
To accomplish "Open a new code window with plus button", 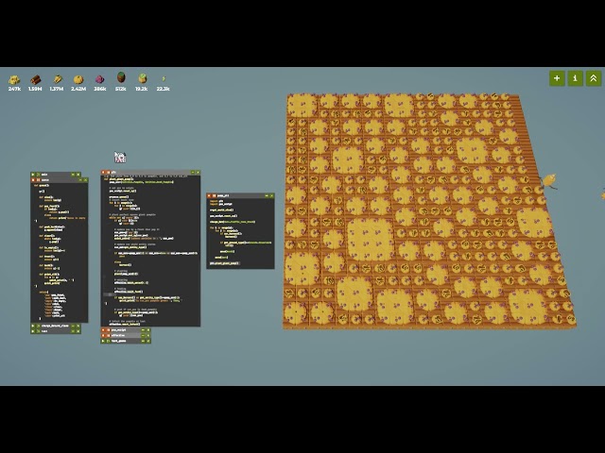I will pos(557,78).
